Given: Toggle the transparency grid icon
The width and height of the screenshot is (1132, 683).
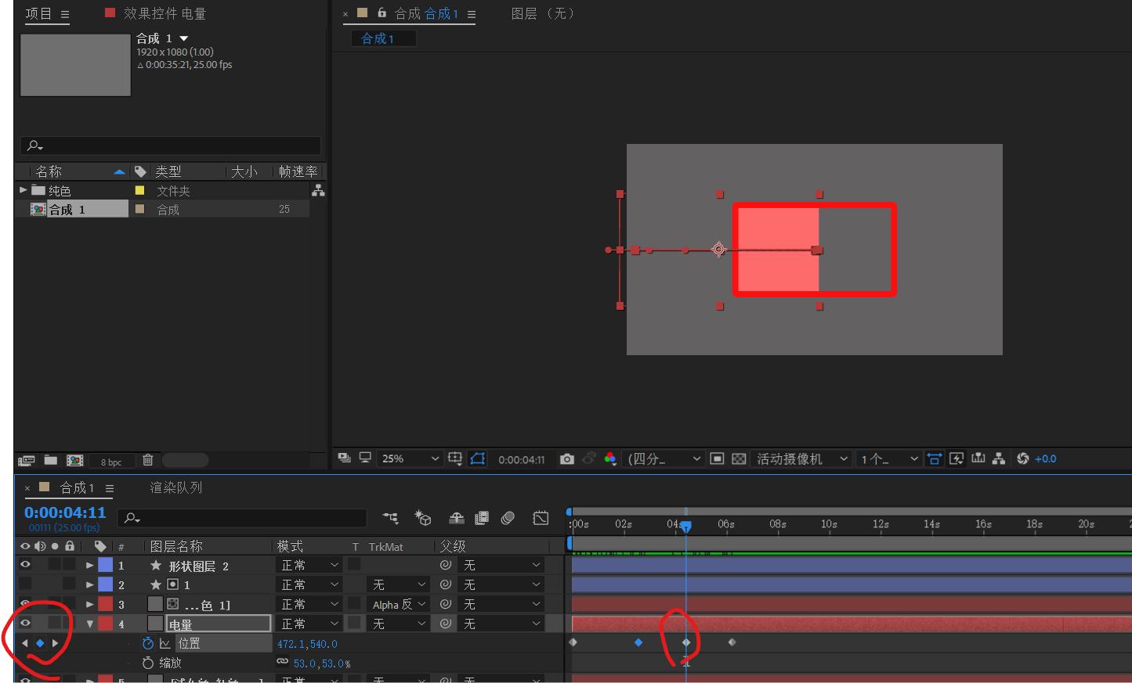Looking at the screenshot, I should pos(738,459).
